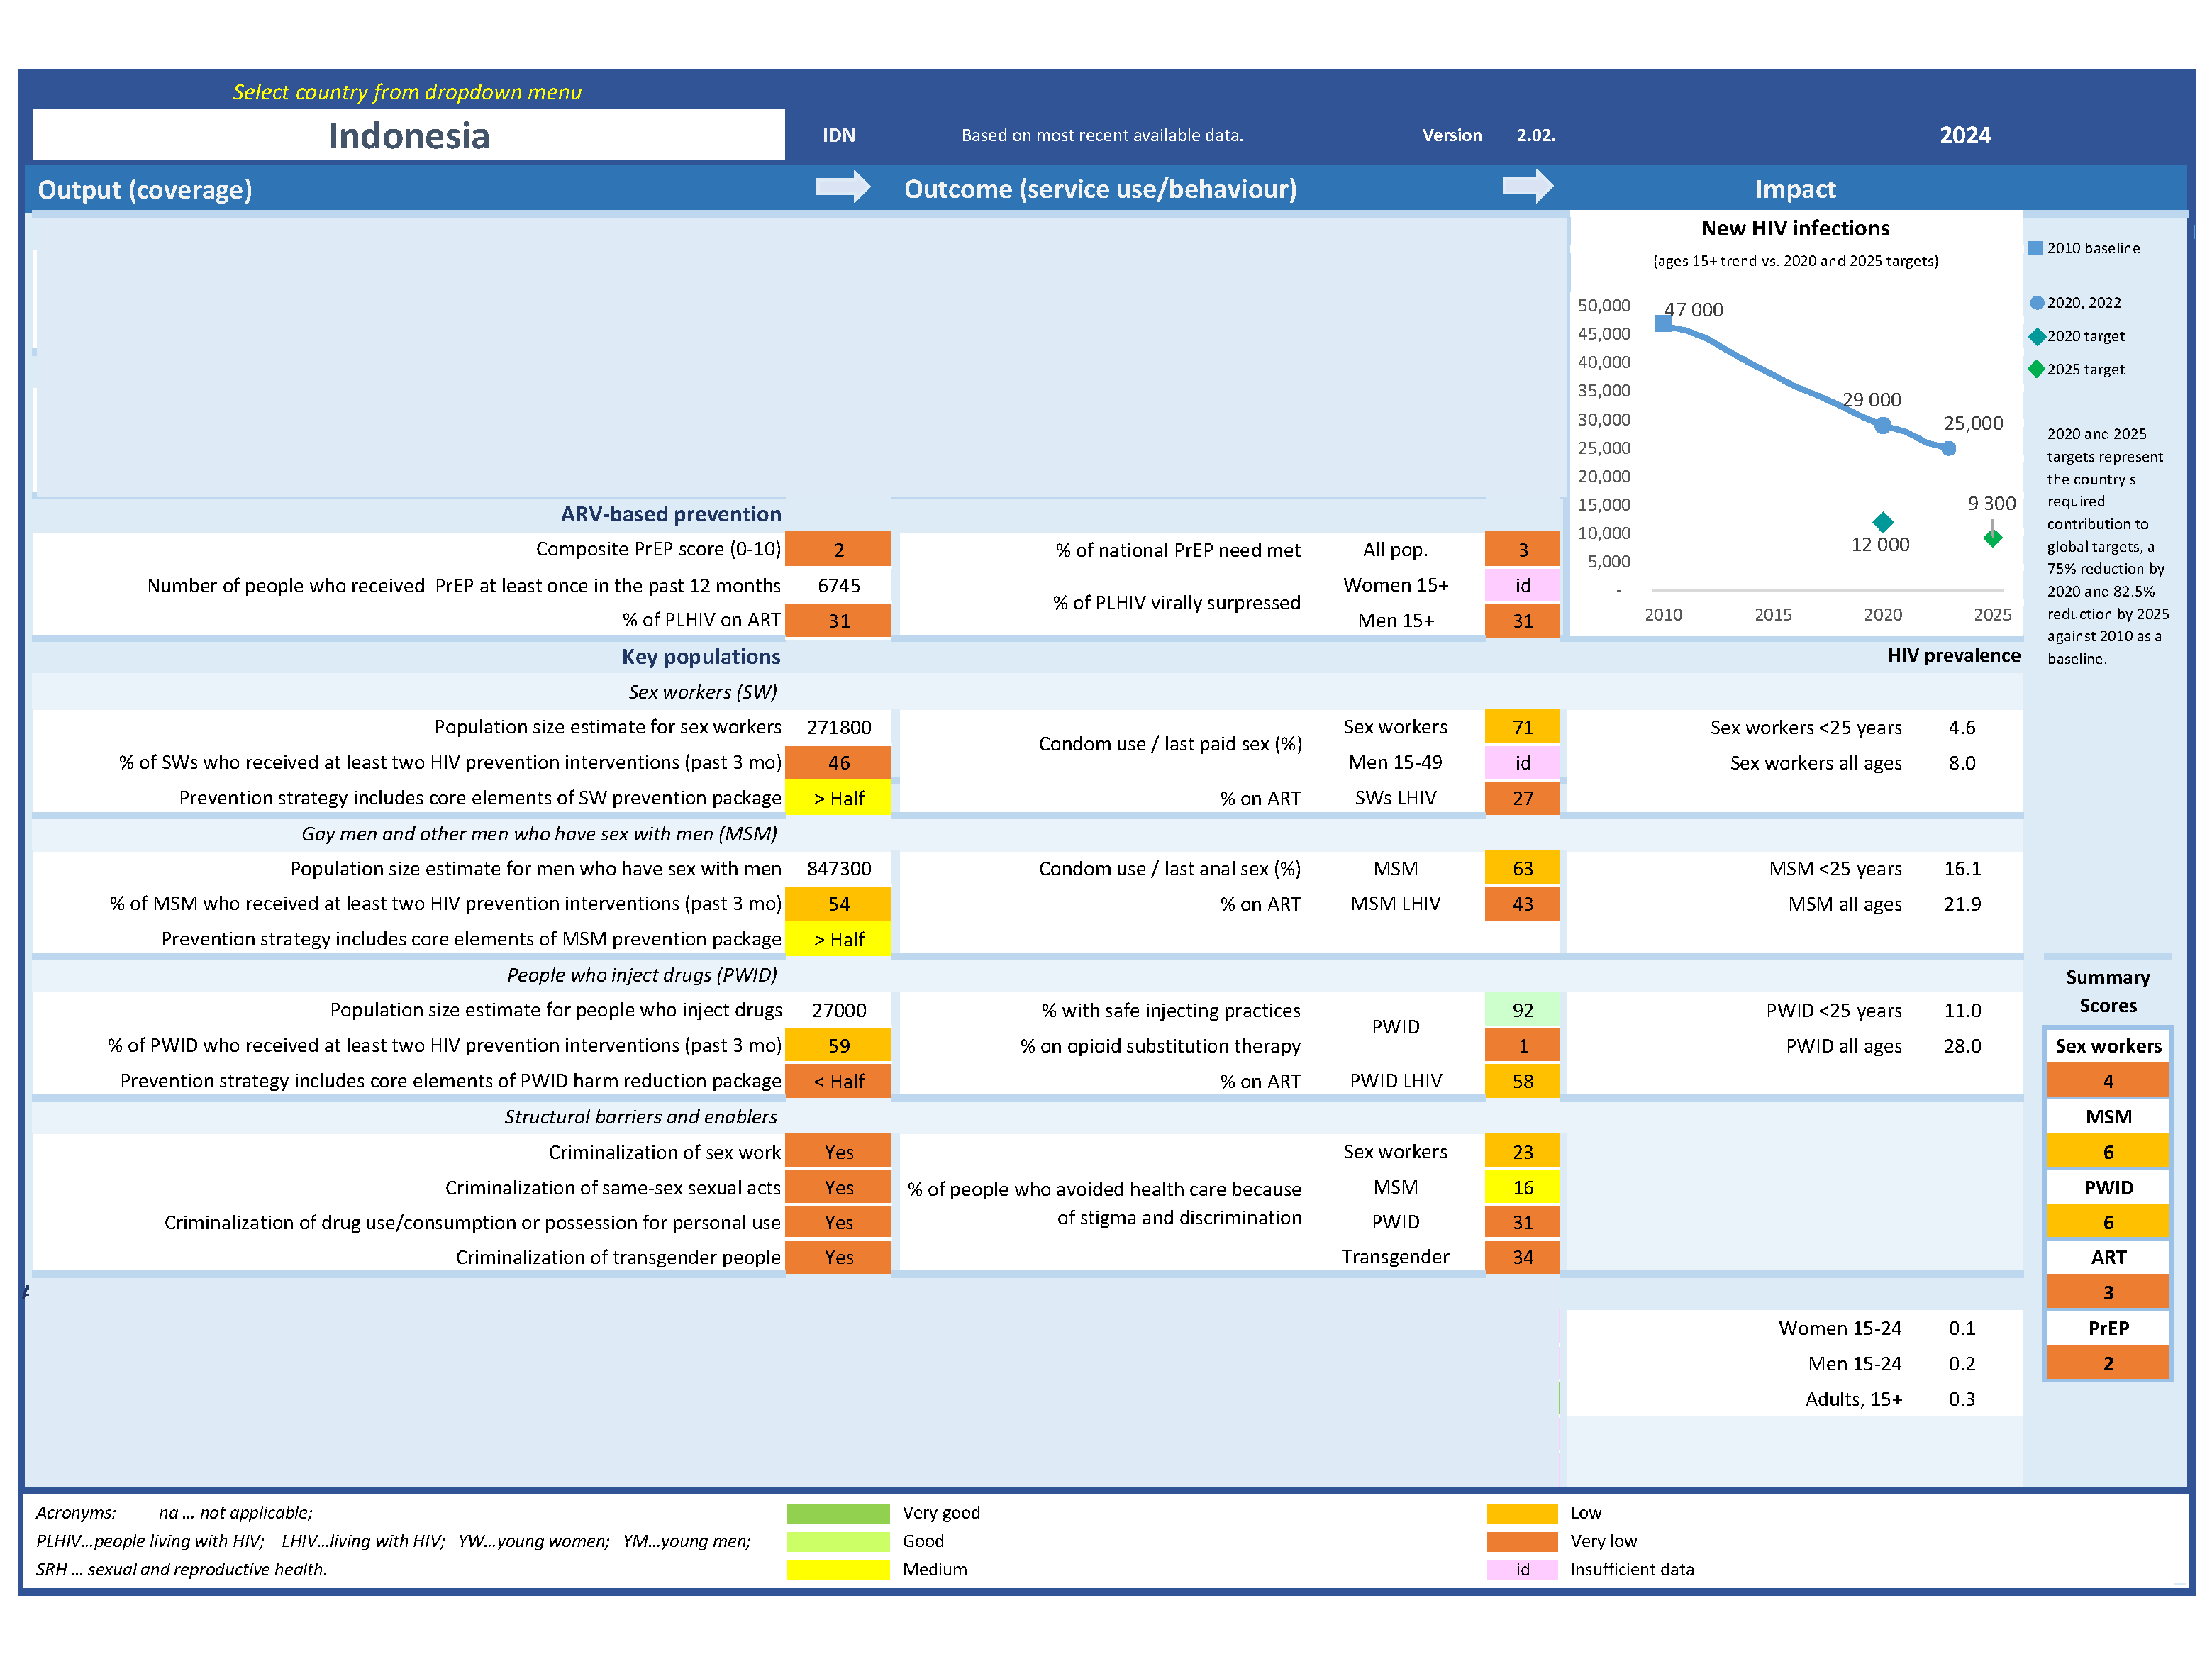
Task: Click the Insufficient data pink id swatch
Action: pyautogui.click(x=1522, y=1570)
